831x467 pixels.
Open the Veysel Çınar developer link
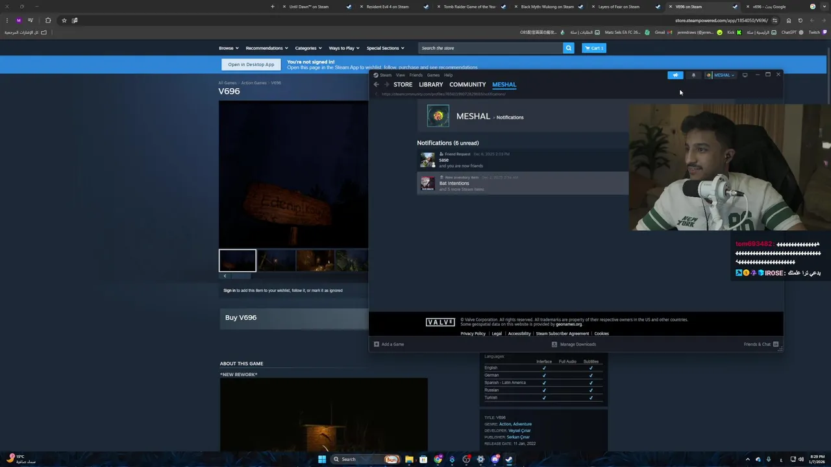519,431
